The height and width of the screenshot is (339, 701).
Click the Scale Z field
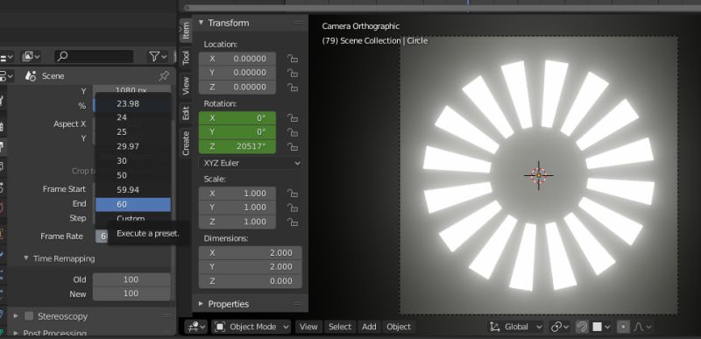click(237, 222)
